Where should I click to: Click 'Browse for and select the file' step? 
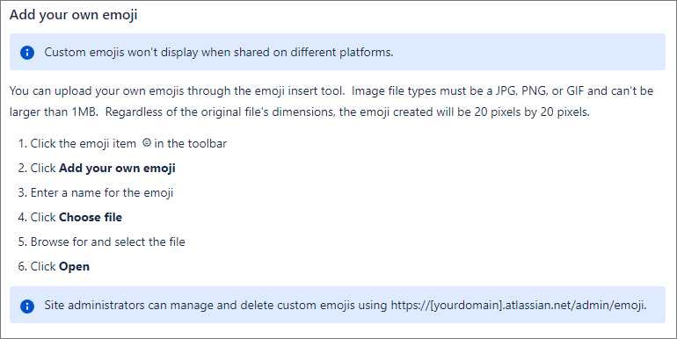tap(108, 242)
